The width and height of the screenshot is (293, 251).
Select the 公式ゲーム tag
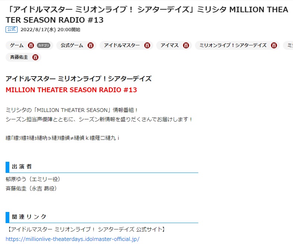tap(72, 45)
